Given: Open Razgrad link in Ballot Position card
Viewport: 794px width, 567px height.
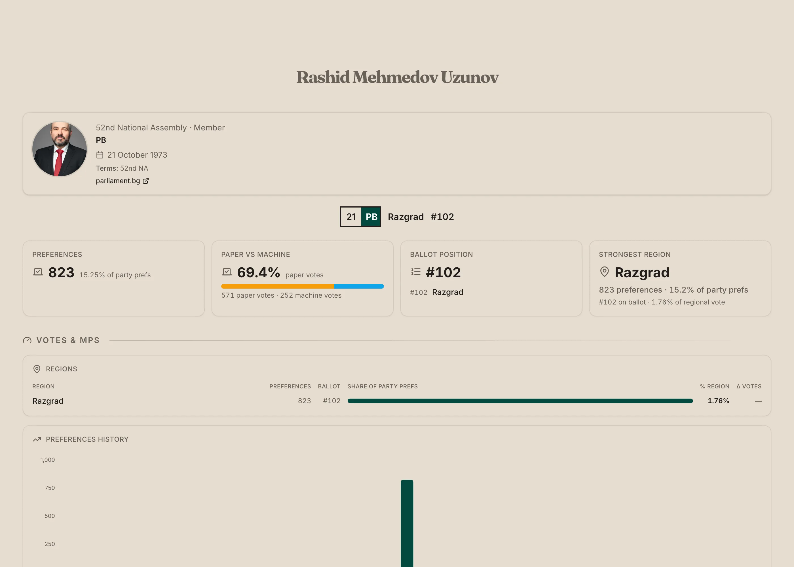Looking at the screenshot, I should tap(448, 292).
